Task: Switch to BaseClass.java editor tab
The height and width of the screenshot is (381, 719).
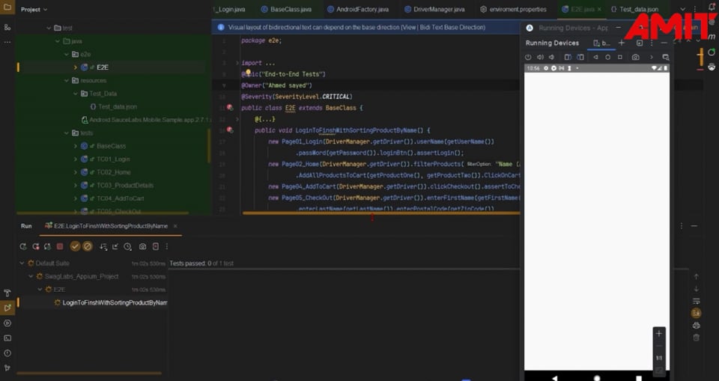Action: (x=286, y=9)
